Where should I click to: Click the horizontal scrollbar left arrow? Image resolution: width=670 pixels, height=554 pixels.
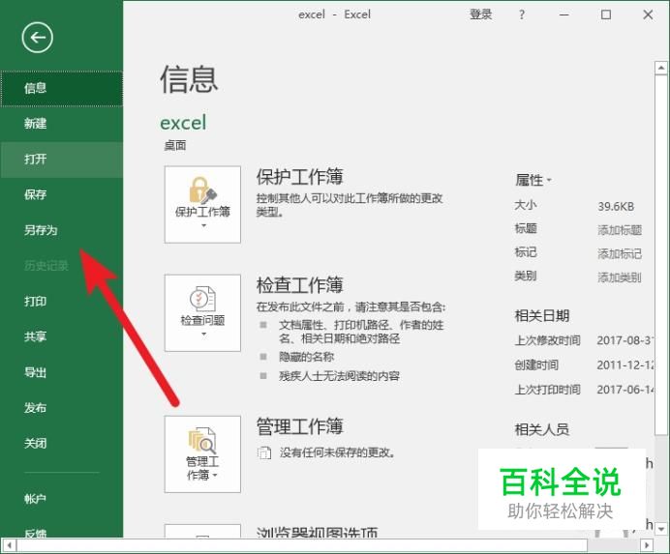(x=9, y=545)
